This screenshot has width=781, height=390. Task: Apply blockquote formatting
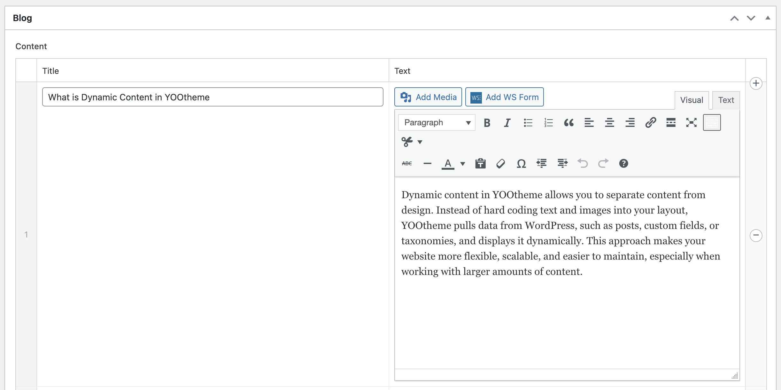point(569,123)
